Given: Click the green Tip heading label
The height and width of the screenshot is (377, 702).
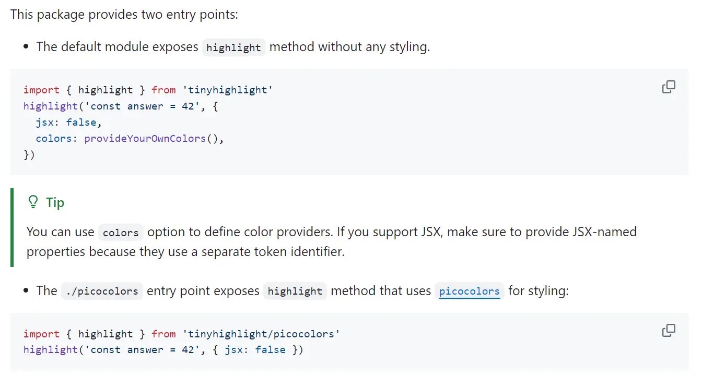Looking at the screenshot, I should (55, 202).
